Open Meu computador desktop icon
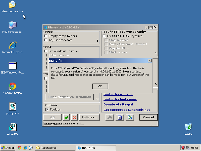 (12, 27)
